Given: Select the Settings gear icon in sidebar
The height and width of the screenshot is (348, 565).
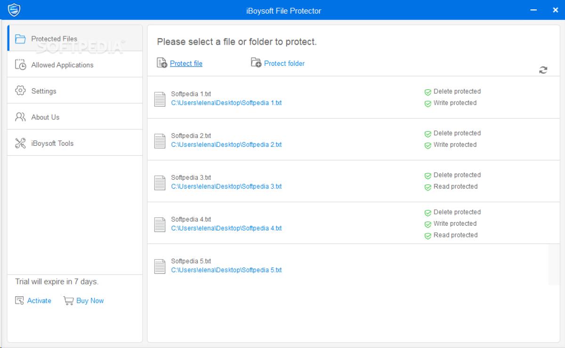Looking at the screenshot, I should [20, 90].
